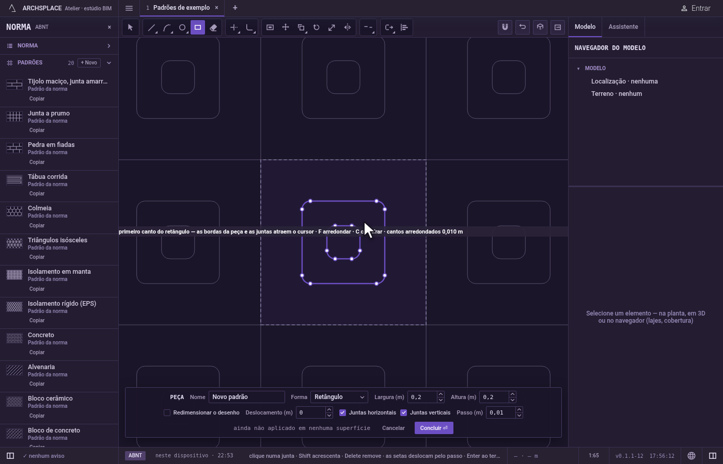Toggle the magnet snapping icon
Image resolution: width=723 pixels, height=464 pixels.
coord(505,27)
